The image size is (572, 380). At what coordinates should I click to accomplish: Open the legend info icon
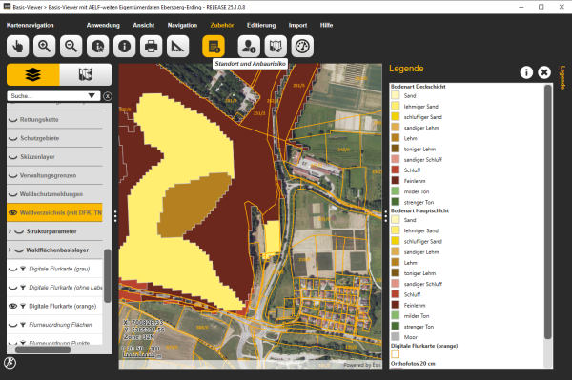[526, 72]
